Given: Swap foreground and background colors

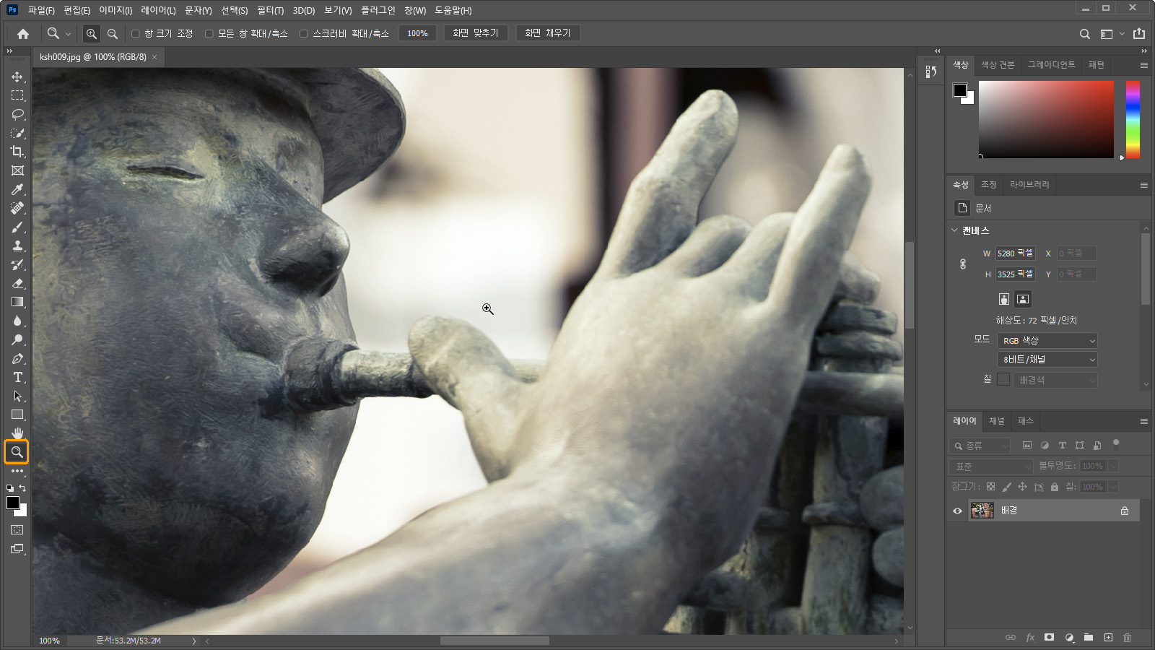Looking at the screenshot, I should tap(22, 488).
